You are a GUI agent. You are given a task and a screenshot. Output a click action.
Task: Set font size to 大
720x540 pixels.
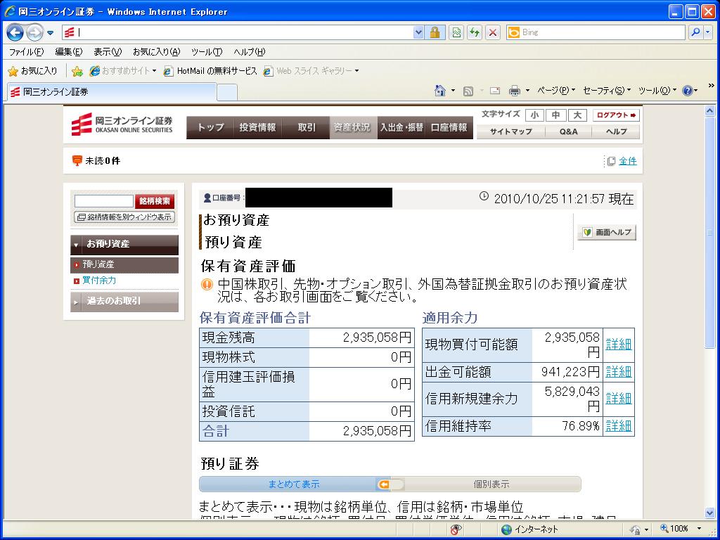[577, 115]
